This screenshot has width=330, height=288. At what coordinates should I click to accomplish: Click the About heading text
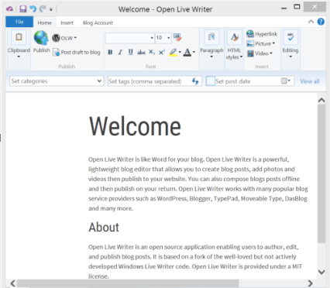(104, 228)
